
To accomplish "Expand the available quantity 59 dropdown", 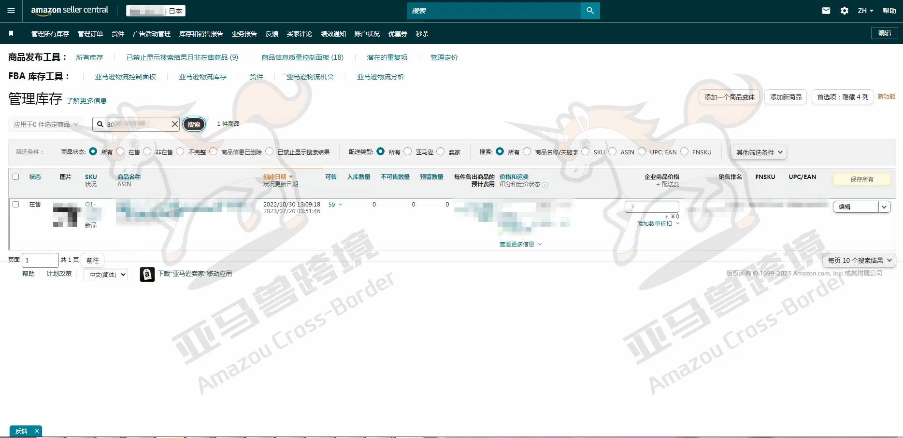I will coord(335,205).
